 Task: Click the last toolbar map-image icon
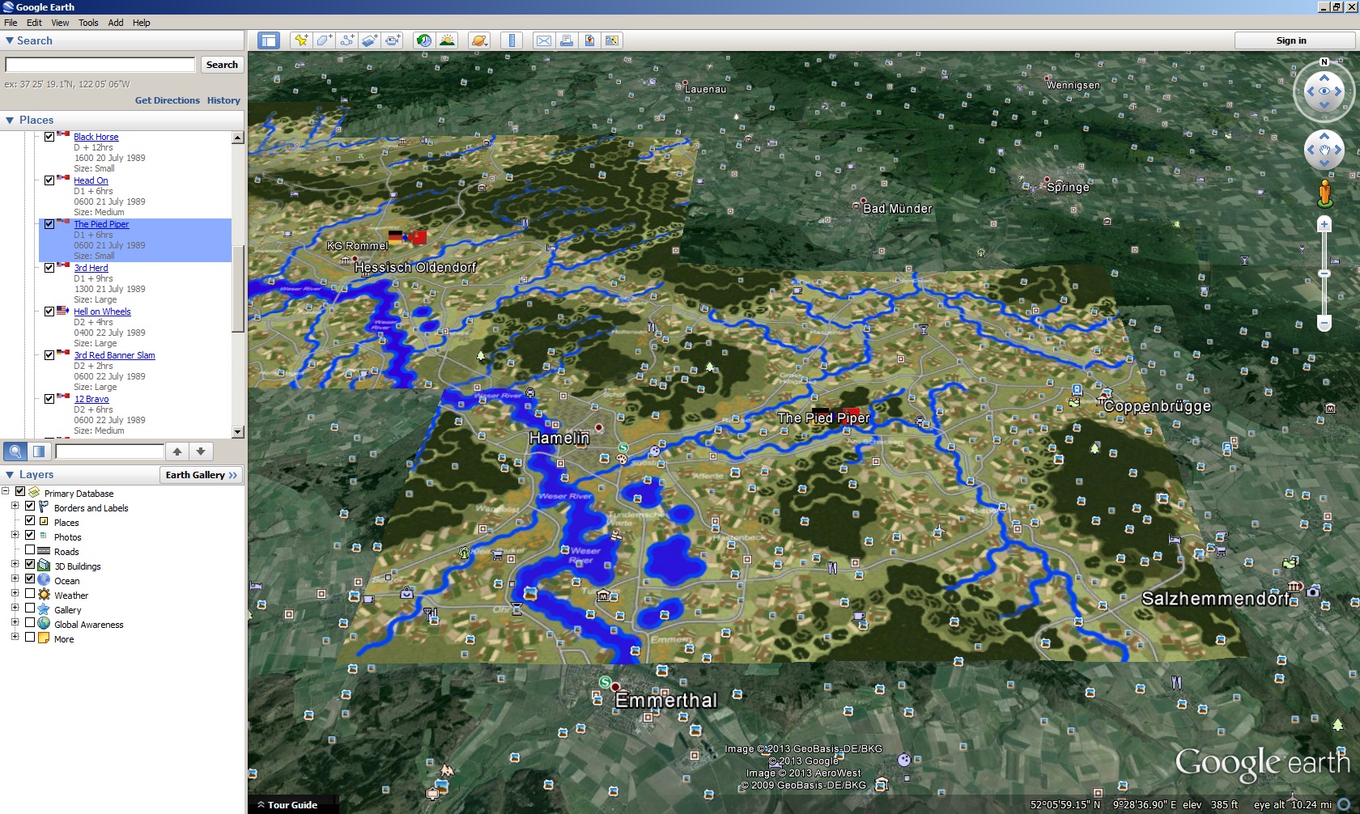[612, 40]
